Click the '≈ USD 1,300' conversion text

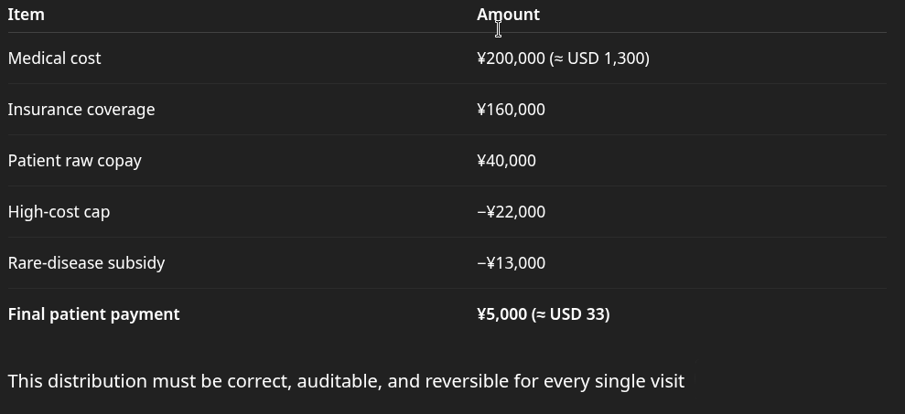(602, 58)
